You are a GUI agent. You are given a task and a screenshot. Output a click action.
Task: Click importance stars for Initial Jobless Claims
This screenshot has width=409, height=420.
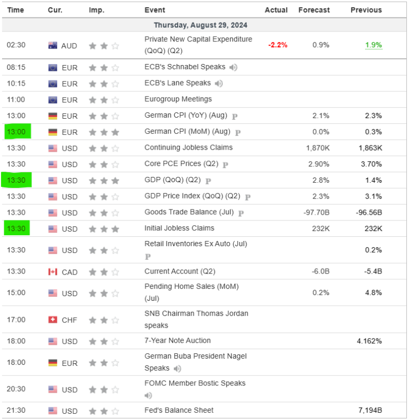click(104, 229)
